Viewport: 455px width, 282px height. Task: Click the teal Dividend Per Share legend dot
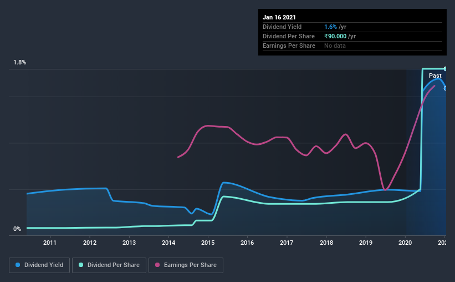coord(81,265)
